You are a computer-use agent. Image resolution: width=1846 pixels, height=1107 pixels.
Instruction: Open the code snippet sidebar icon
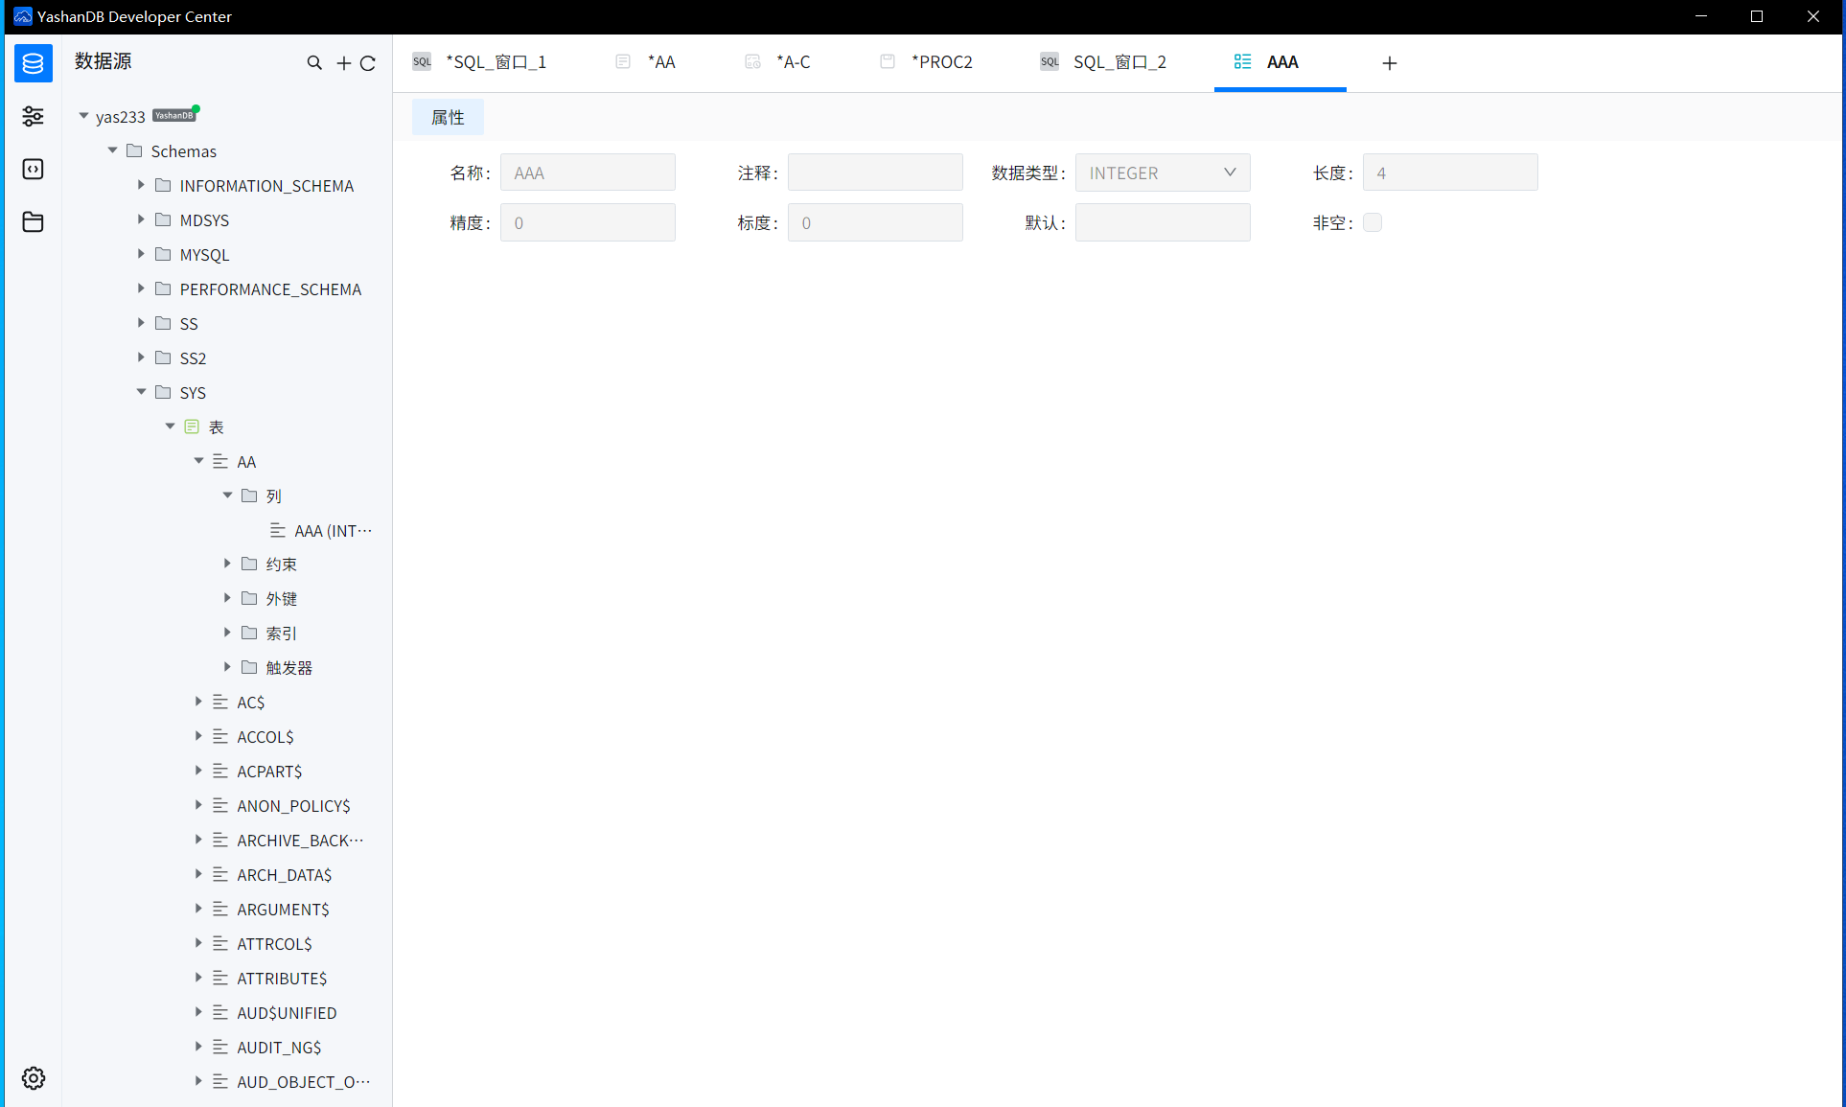tap(34, 170)
